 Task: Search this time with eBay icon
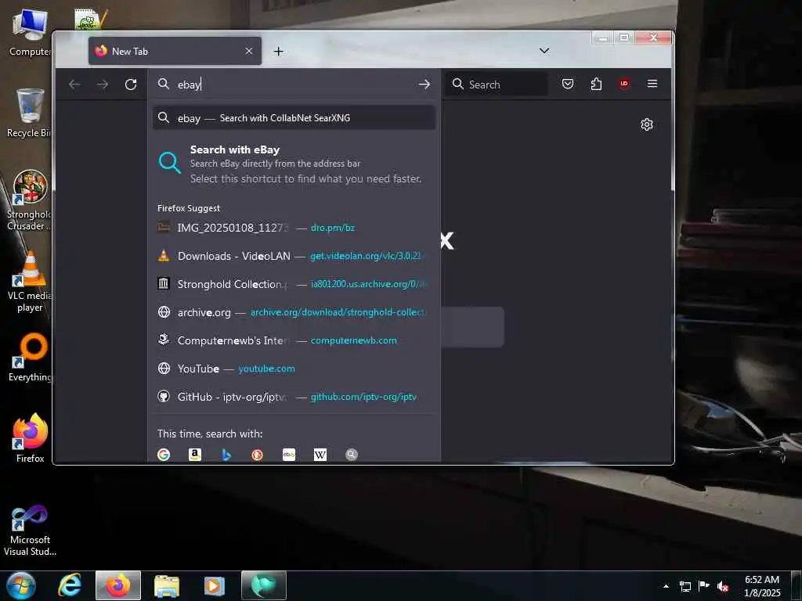pyautogui.click(x=289, y=455)
